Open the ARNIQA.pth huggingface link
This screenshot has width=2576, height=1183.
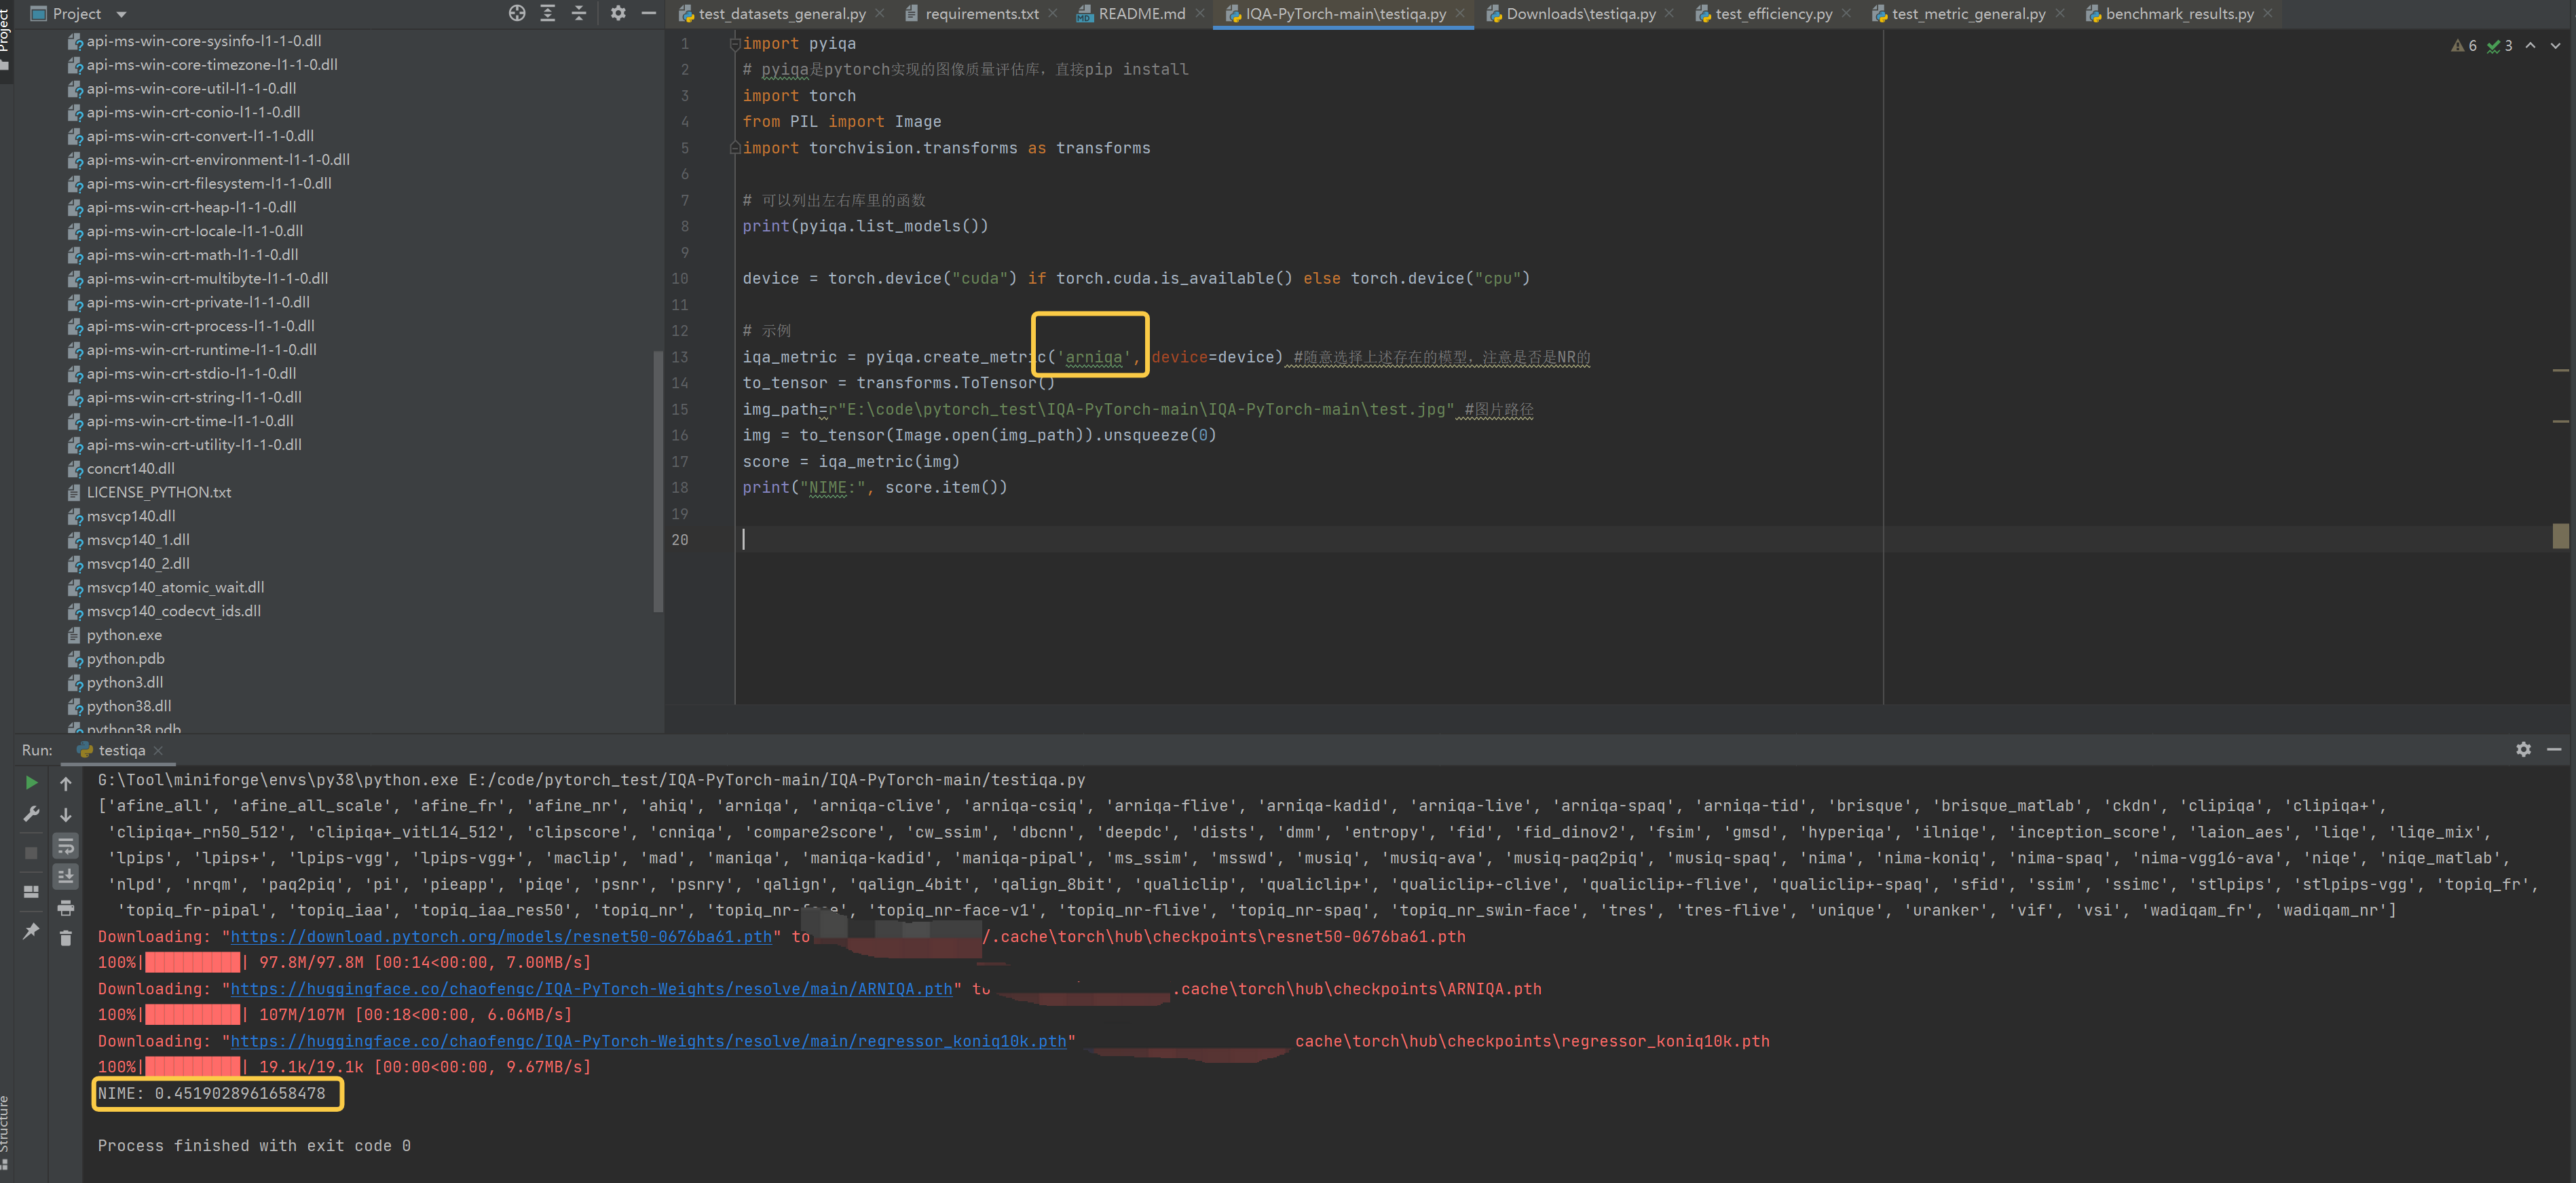pos(591,989)
